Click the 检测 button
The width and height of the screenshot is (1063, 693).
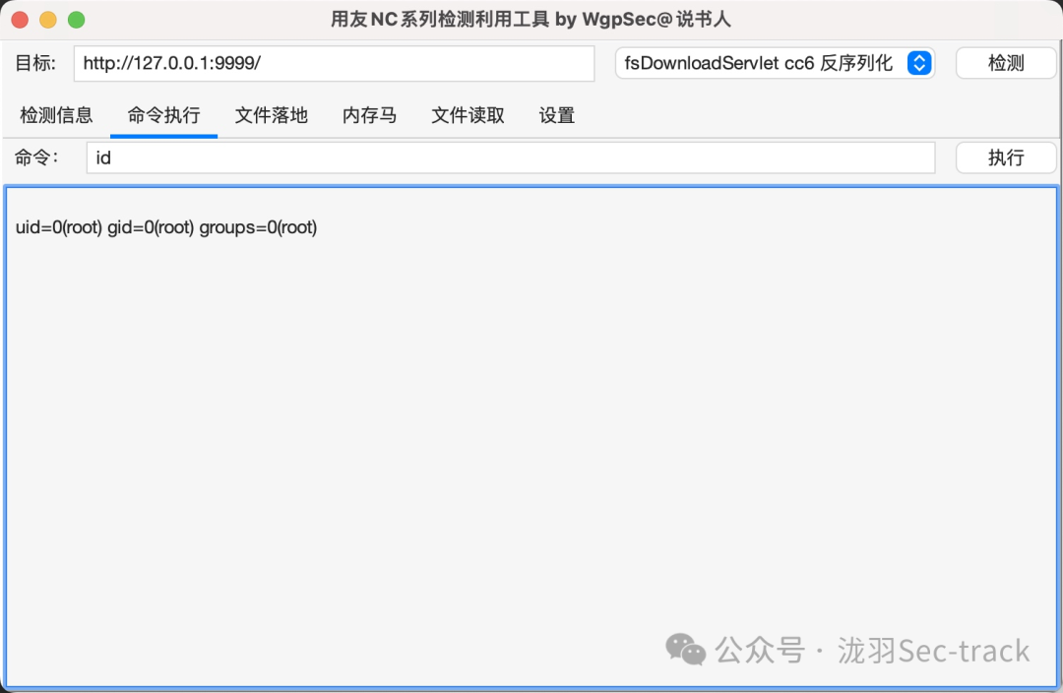coord(1005,63)
